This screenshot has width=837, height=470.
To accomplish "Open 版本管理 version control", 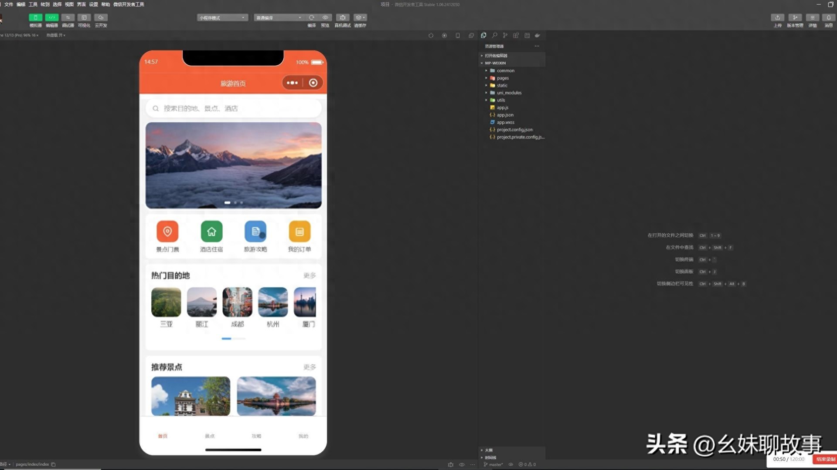I will [795, 17].
